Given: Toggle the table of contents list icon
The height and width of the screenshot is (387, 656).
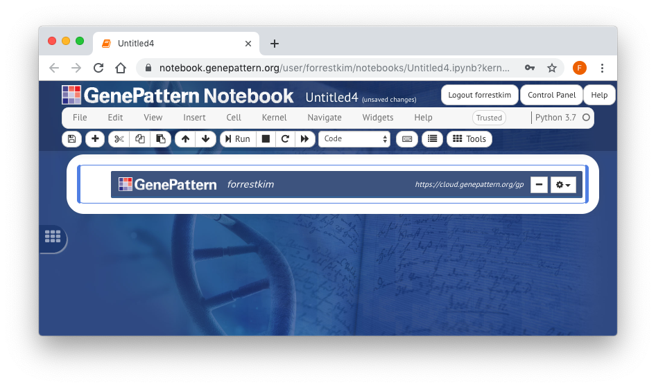Looking at the screenshot, I should 432,139.
